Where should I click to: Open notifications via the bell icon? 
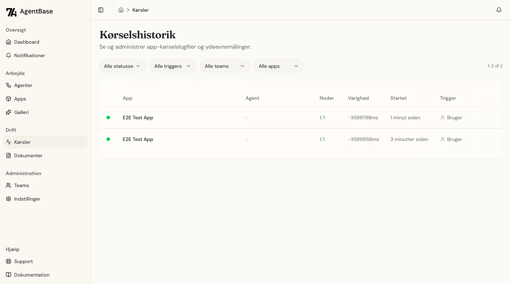(499, 10)
